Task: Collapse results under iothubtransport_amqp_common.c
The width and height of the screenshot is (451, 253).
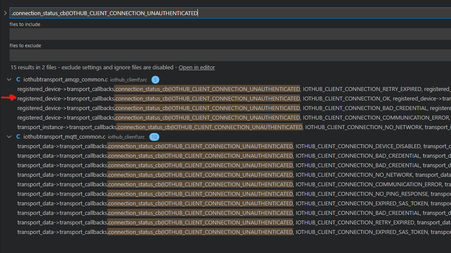Action: pyautogui.click(x=9, y=79)
